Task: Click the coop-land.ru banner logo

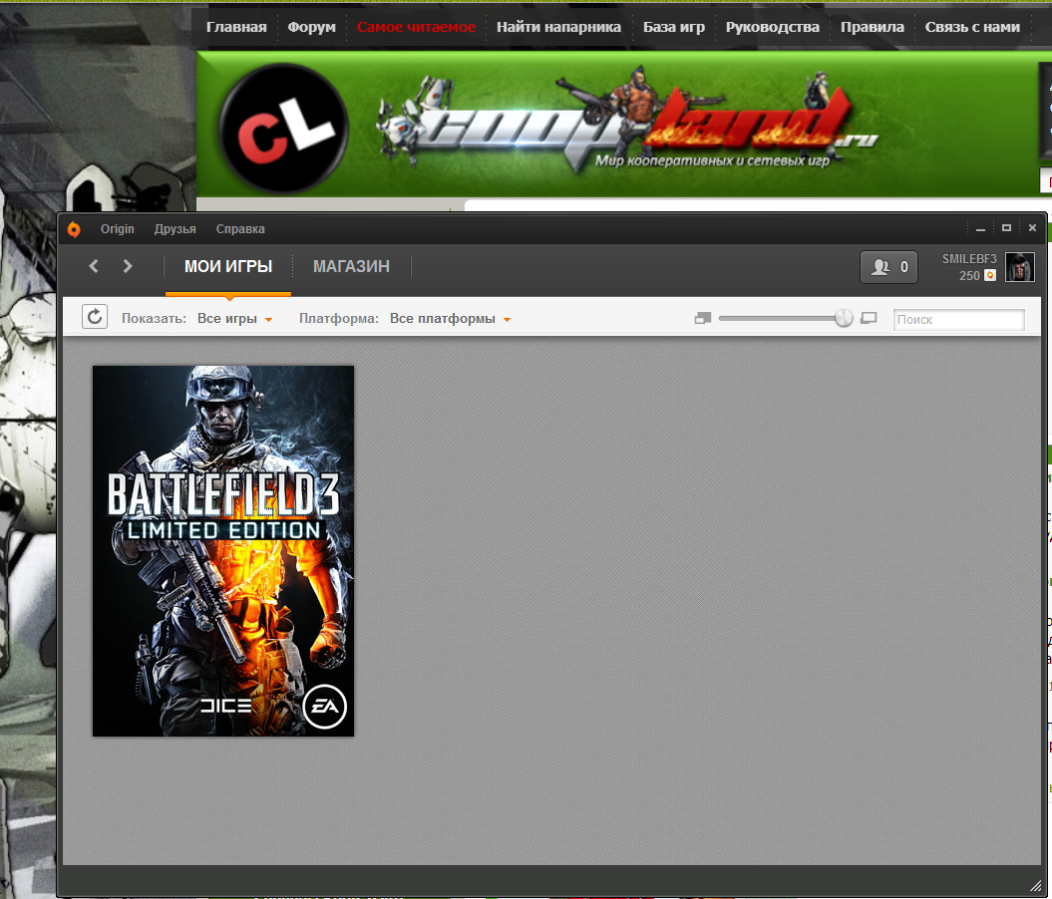Action: click(627, 121)
